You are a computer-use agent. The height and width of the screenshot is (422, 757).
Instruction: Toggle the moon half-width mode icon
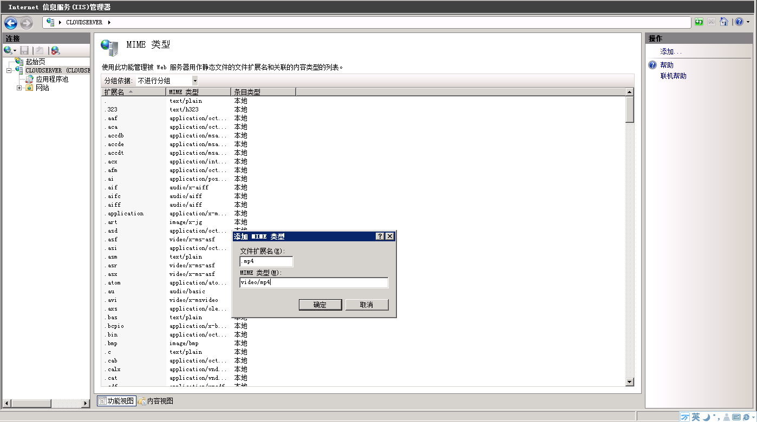coord(706,417)
